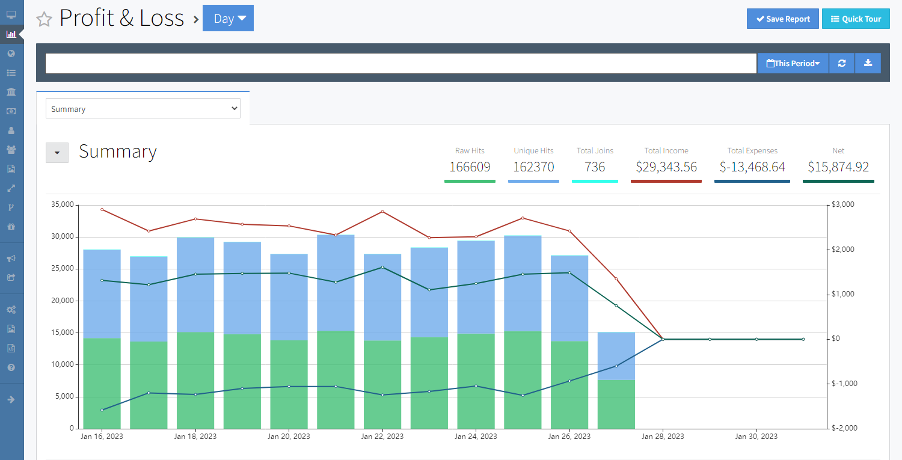Click the report search input field
The height and width of the screenshot is (460, 902).
tap(400, 63)
